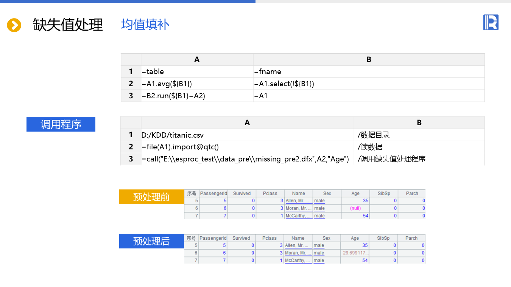Image resolution: width=511 pixels, height=287 pixels.
Task: Click the blue R logo icon
Action: (491, 22)
